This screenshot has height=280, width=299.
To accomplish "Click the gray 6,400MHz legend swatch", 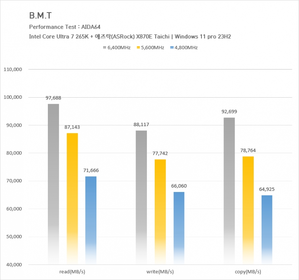I will pos(105,48).
